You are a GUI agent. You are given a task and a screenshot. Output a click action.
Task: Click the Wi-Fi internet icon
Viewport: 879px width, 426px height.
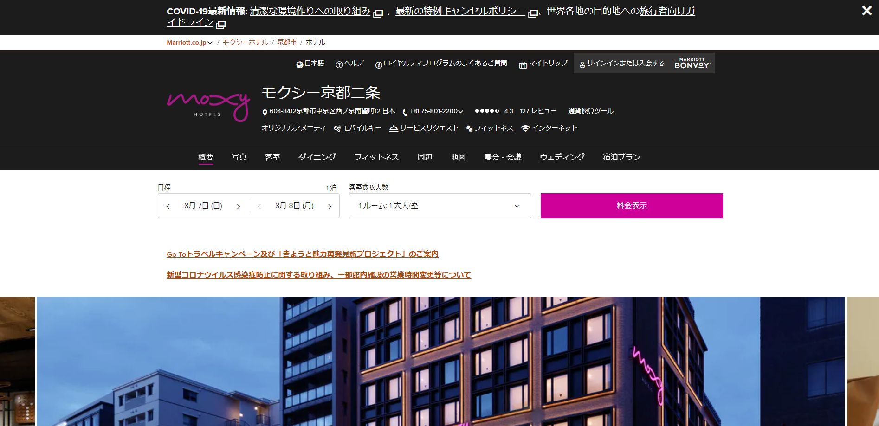coord(525,128)
